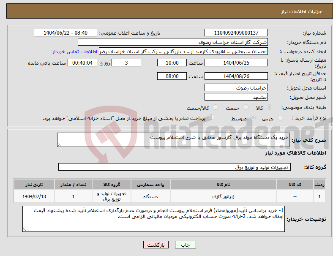Click the remaining time field 00:40:04
The height and width of the screenshot is (256, 333).
pyautogui.click(x=82, y=63)
